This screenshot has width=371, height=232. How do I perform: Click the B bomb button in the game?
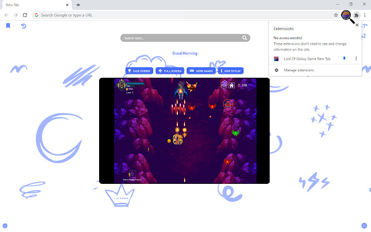(132, 174)
